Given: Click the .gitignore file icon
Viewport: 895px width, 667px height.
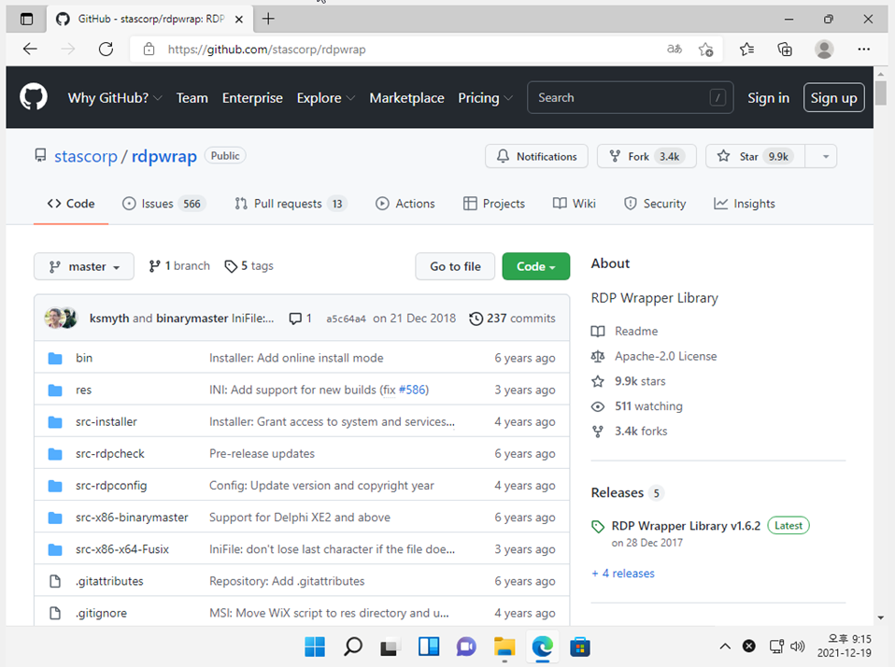Looking at the screenshot, I should point(55,614).
